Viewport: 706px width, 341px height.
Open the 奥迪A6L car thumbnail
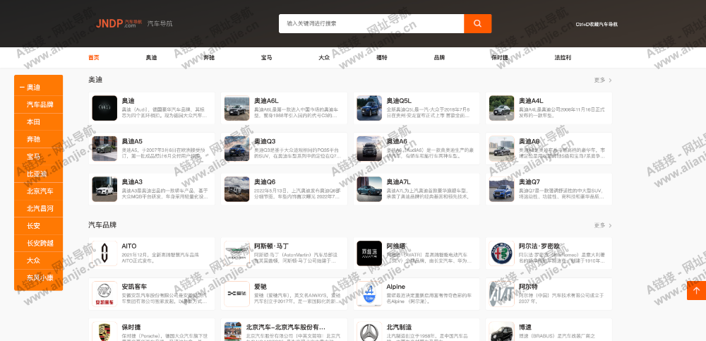(237, 108)
